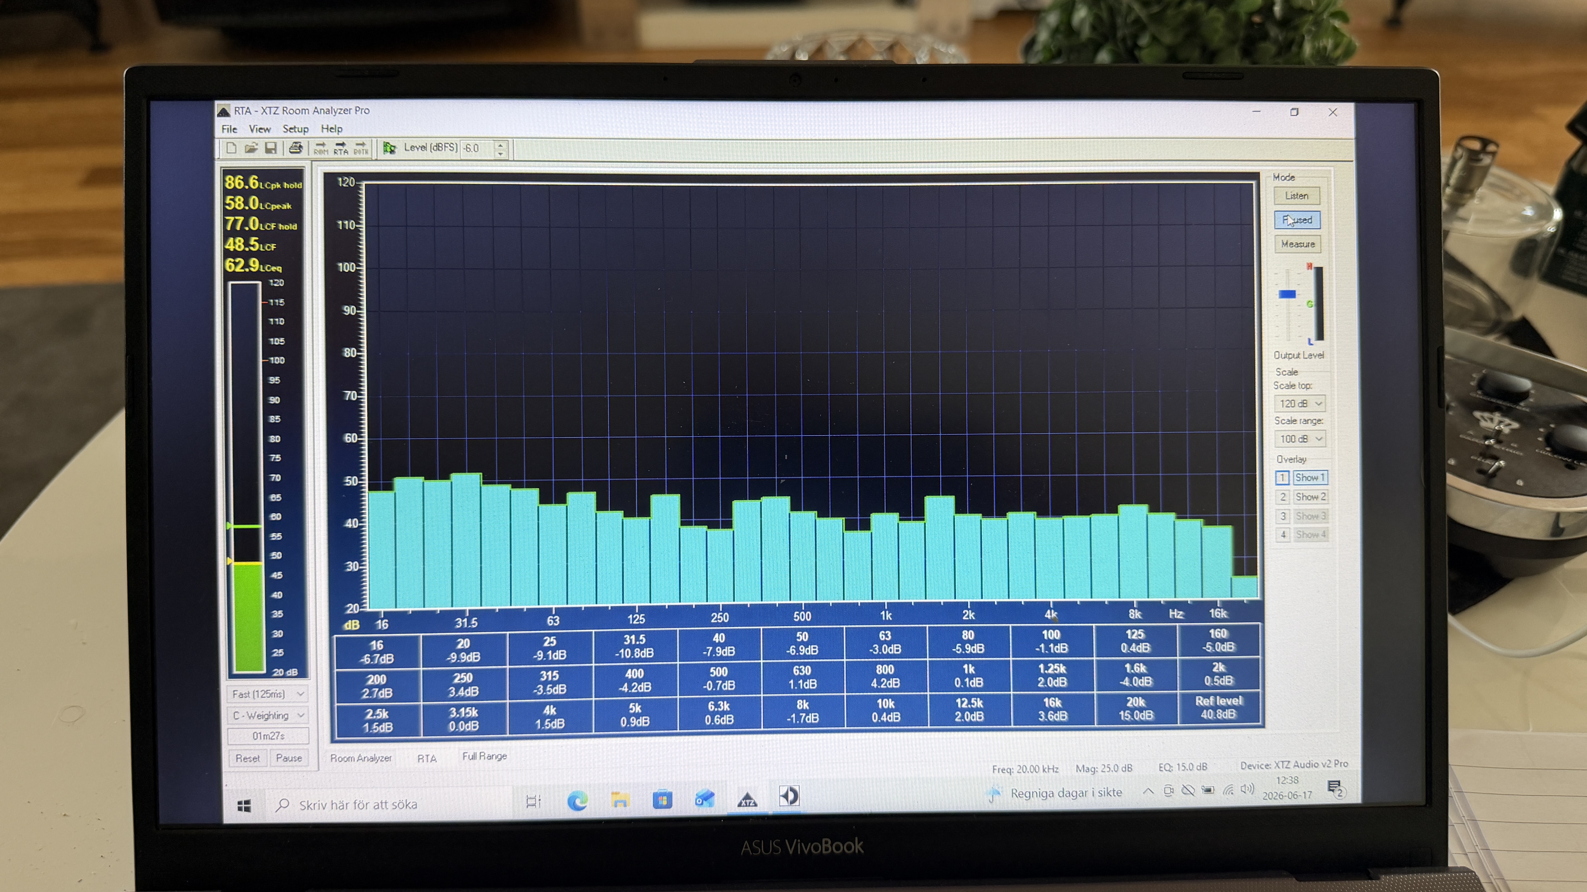Open the Wi-Fi network tray icon

(x=1228, y=790)
